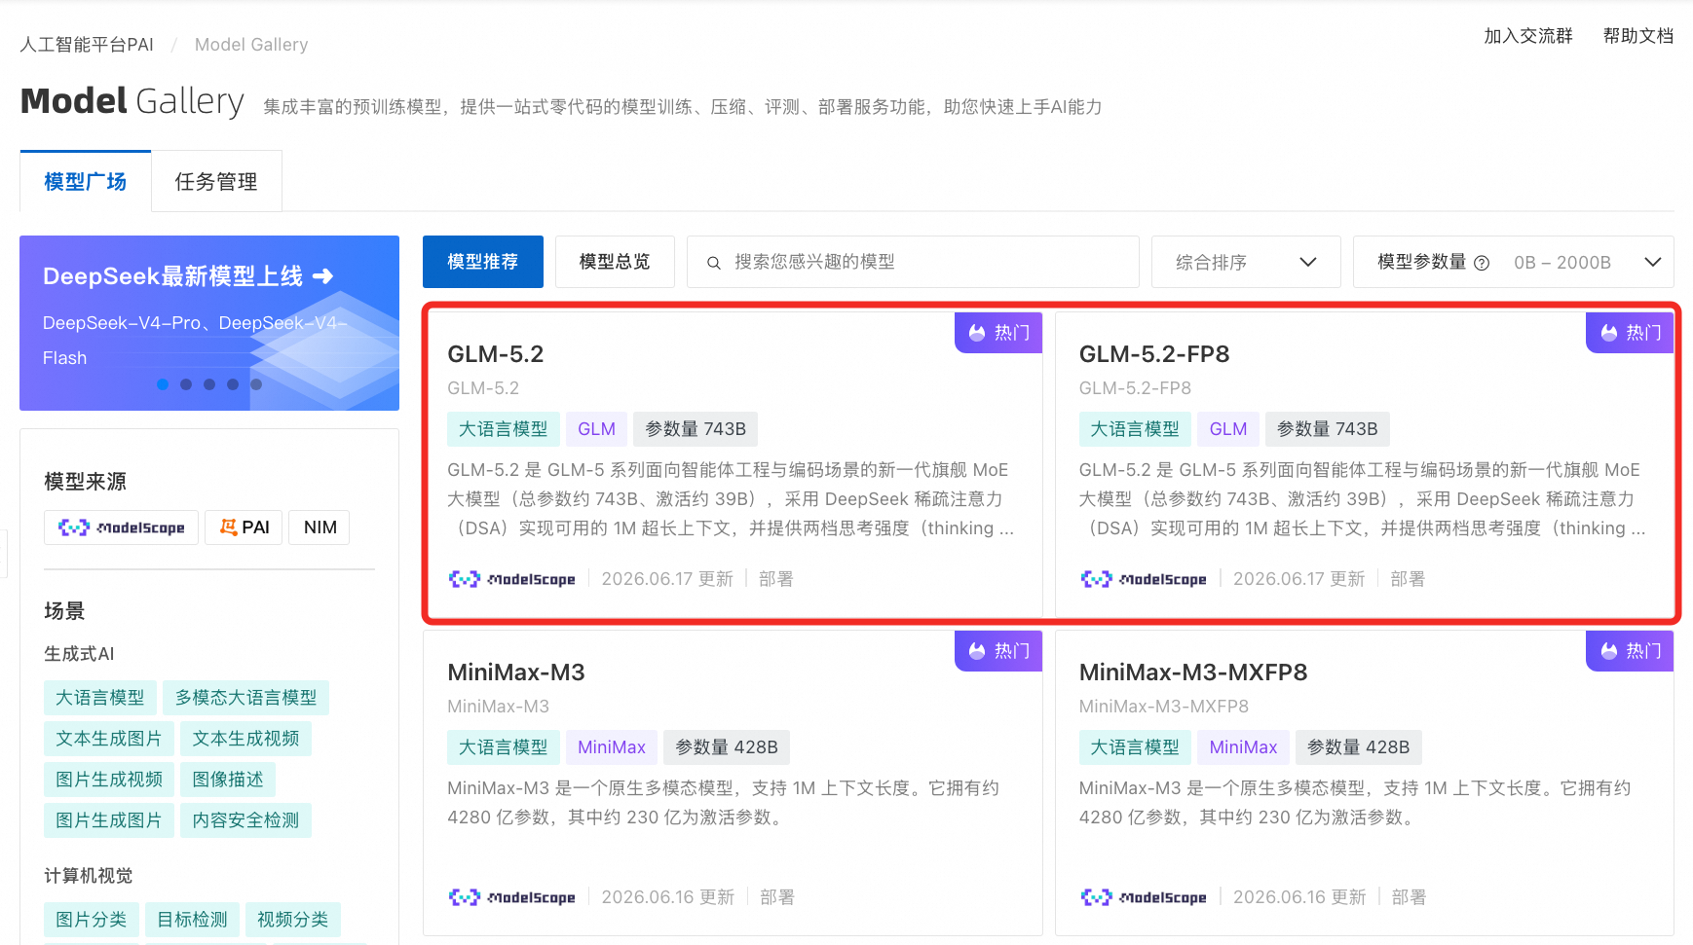Select the 文本生成视频 scene filter
Screen dimensions: 1693x945
coord(245,739)
